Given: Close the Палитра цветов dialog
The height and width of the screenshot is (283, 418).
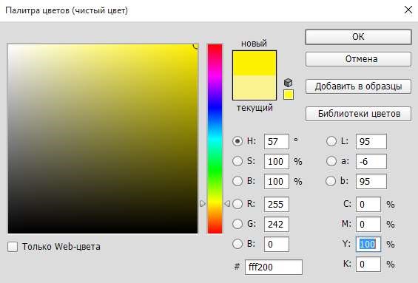Looking at the screenshot, I should [408, 10].
